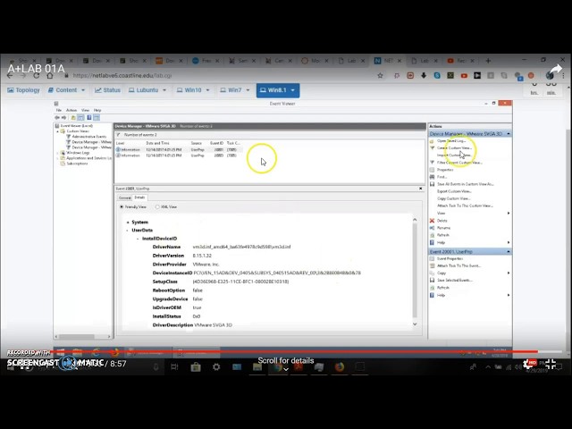Open the Help menu in Event Viewer
572x429 pixels.
pyautogui.click(x=97, y=110)
